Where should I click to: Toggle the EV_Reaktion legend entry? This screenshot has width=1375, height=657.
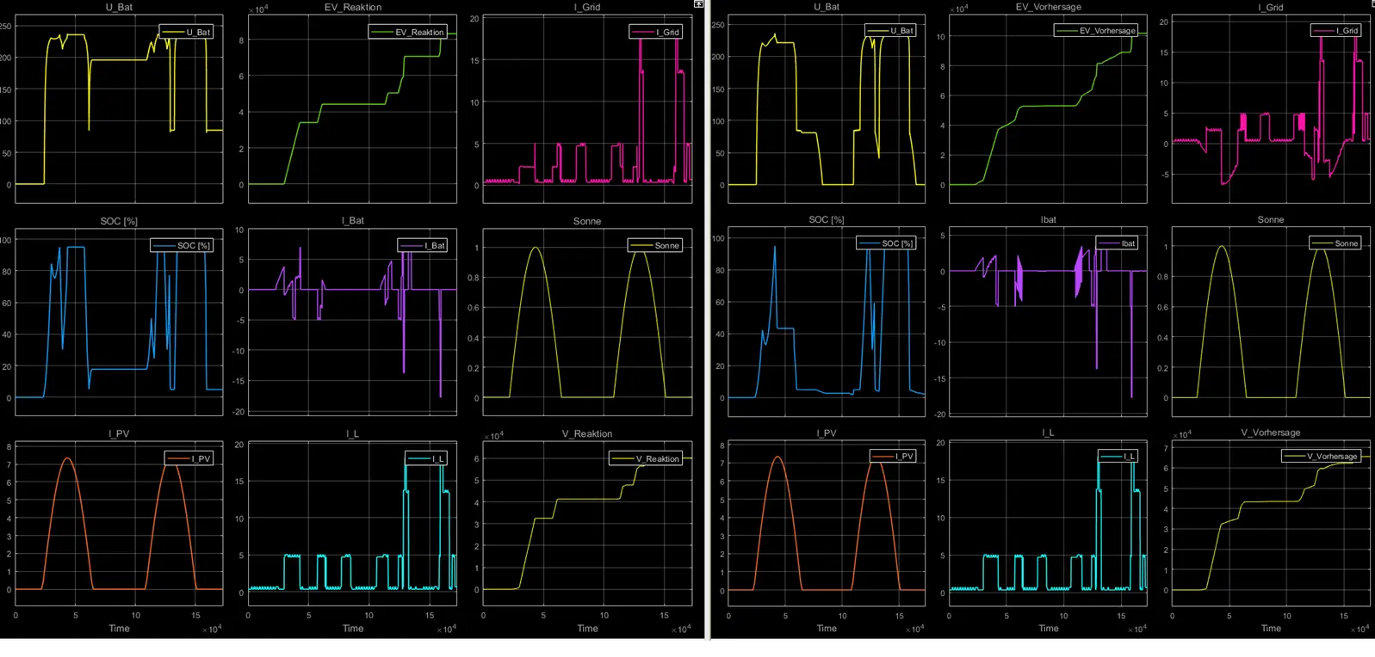408,32
